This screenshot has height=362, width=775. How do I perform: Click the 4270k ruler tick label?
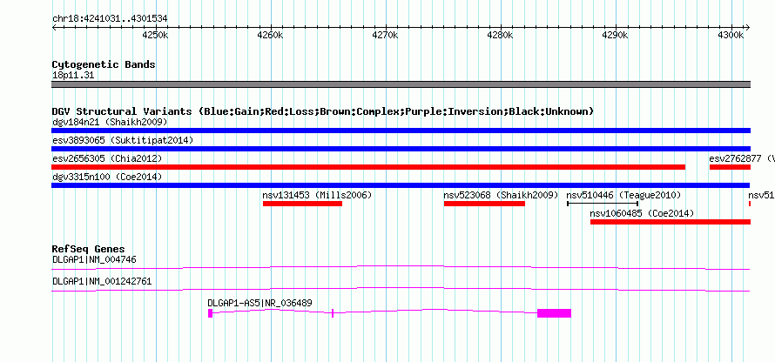(386, 35)
